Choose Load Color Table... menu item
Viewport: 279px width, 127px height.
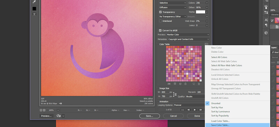tap(220, 121)
